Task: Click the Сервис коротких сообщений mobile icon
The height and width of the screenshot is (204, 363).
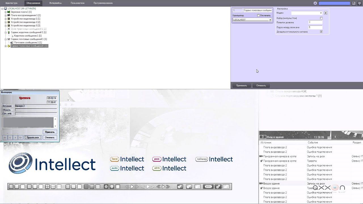Action: click(x=9, y=32)
